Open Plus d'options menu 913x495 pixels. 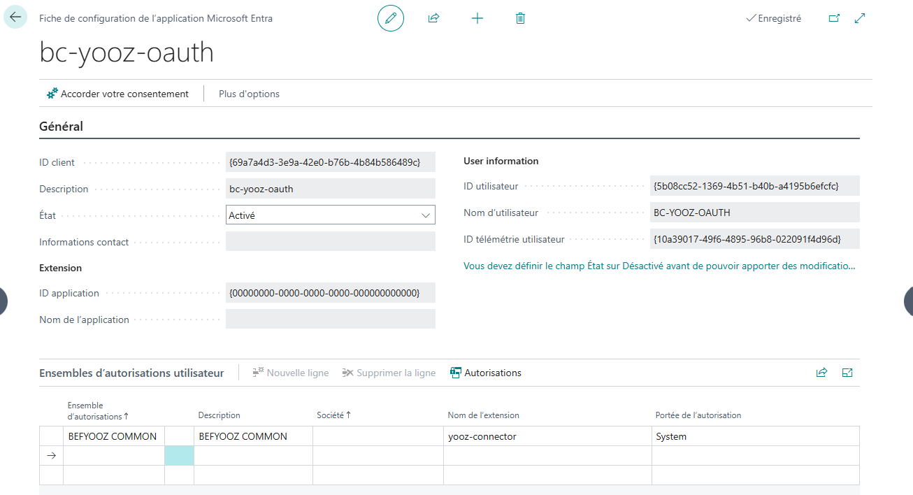pos(249,94)
